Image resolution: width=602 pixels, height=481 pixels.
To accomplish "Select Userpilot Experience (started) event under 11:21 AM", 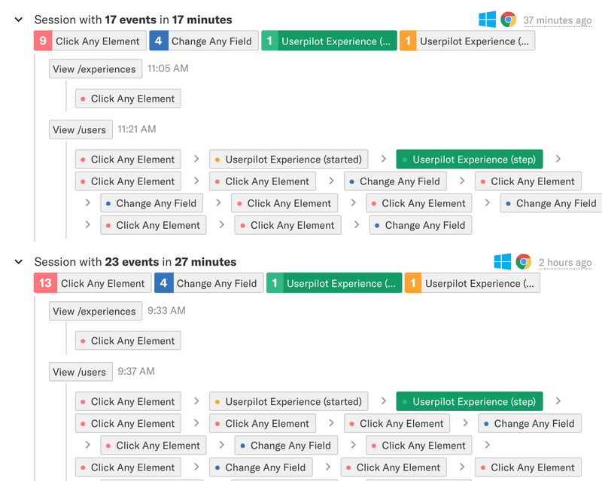I will [x=288, y=160].
